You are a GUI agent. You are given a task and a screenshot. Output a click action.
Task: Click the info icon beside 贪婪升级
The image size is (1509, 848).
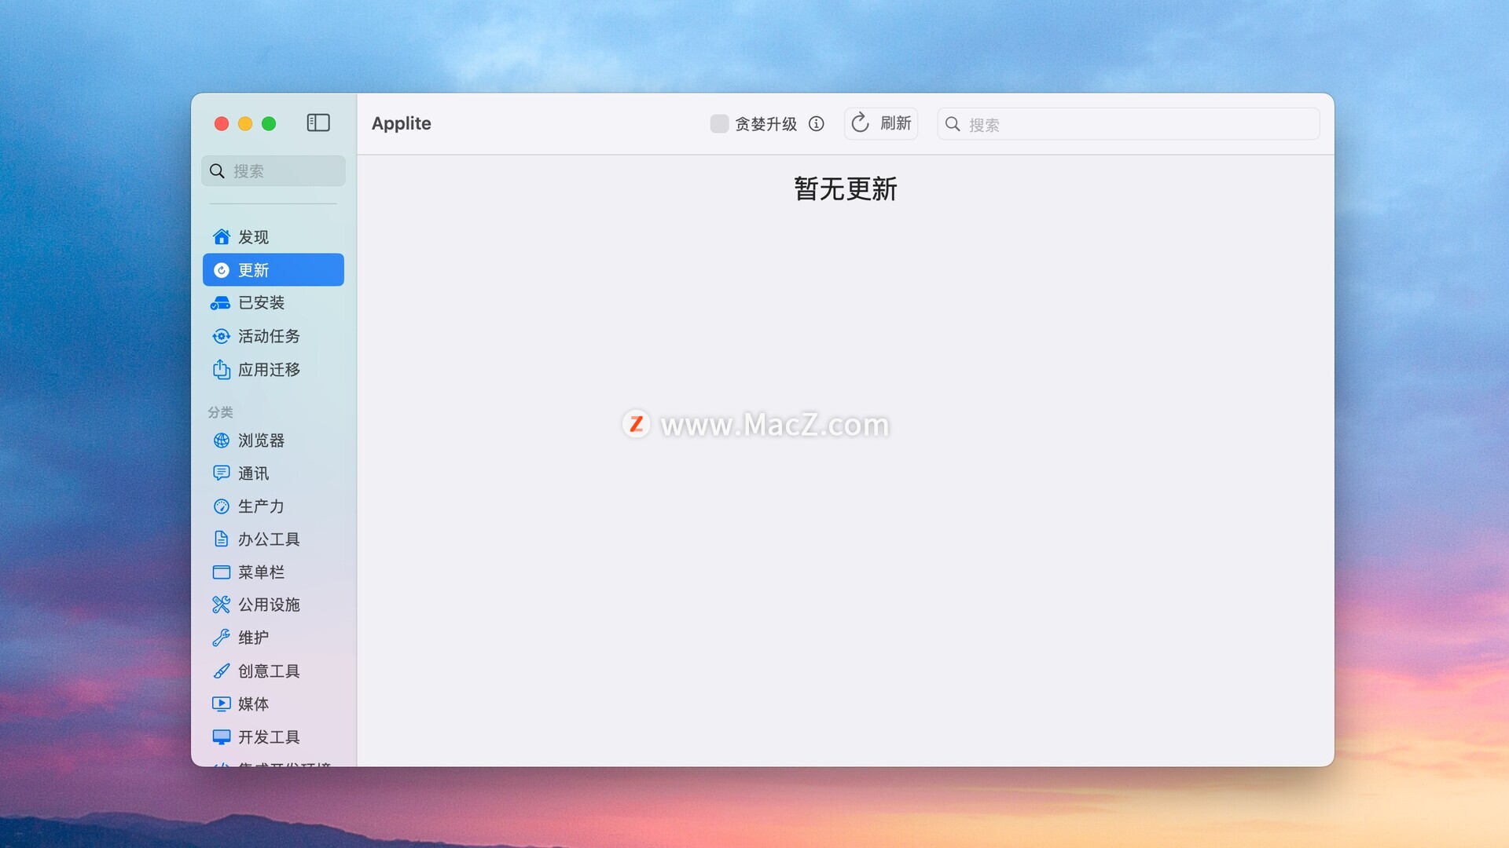pos(817,124)
